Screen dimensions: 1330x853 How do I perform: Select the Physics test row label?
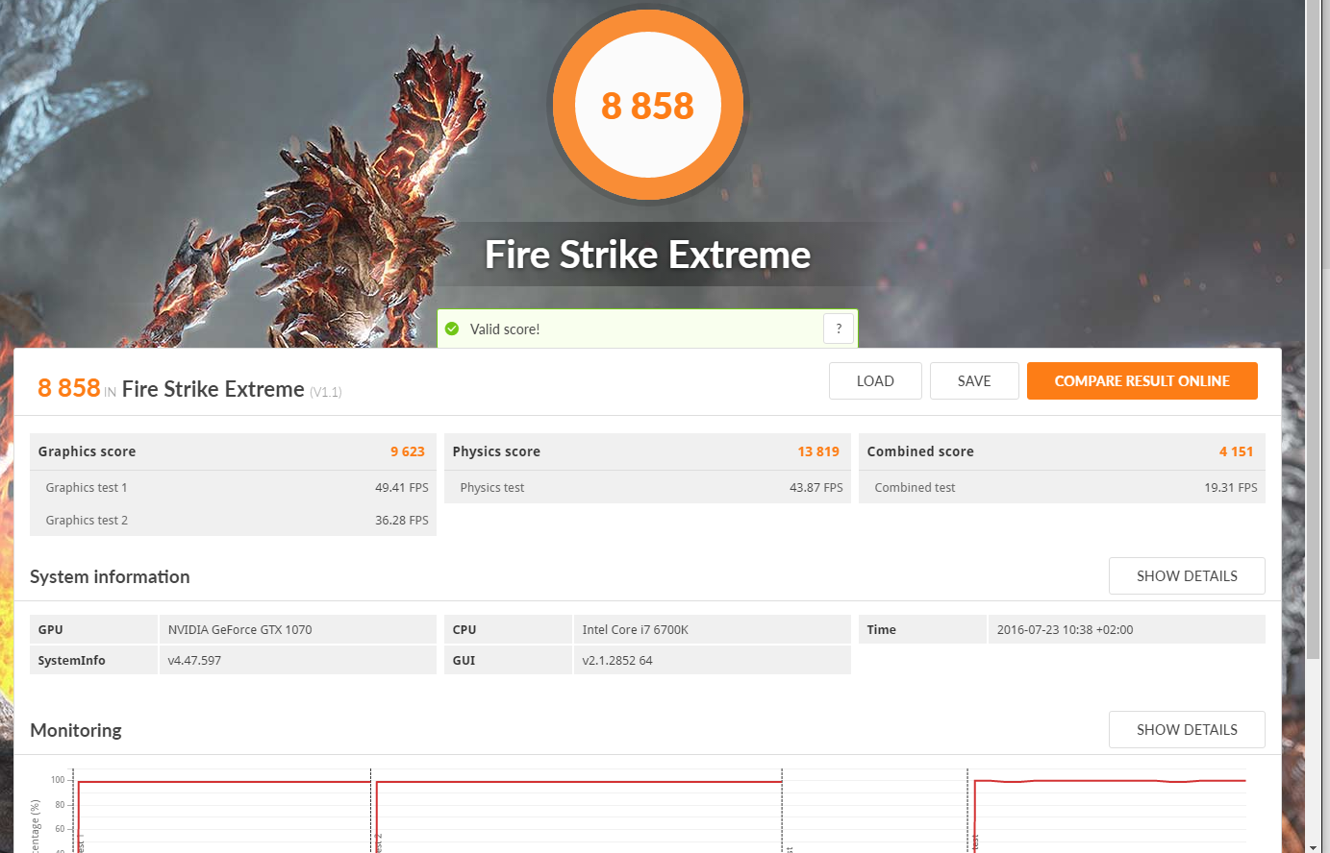click(492, 487)
